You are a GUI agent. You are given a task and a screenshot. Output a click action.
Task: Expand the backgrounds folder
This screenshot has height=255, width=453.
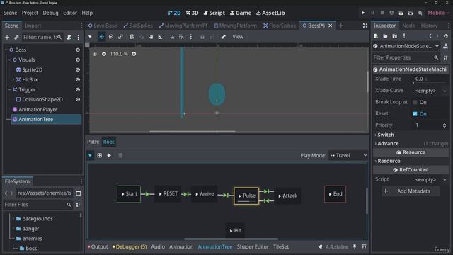(x=13, y=219)
